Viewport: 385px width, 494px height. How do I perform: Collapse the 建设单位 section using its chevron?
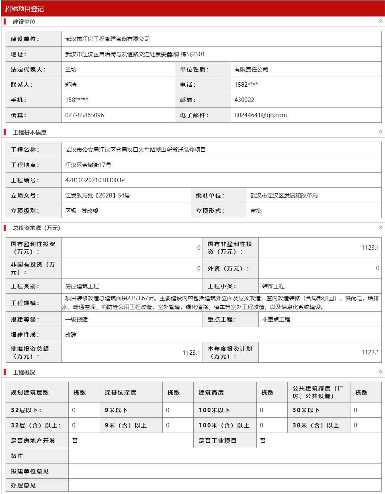(380, 21)
